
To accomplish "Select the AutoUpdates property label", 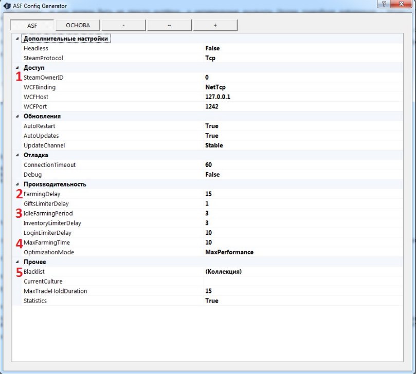I will click(x=41, y=136).
